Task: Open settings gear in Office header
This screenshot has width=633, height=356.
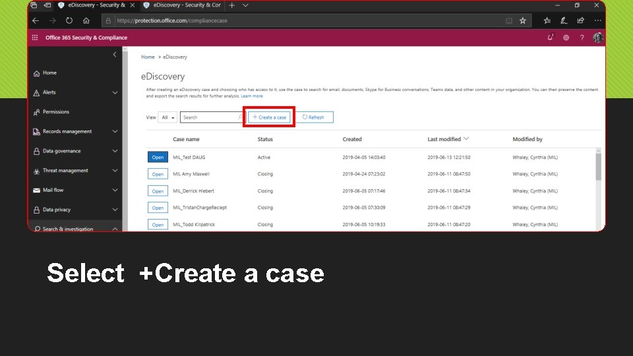Action: [566, 38]
